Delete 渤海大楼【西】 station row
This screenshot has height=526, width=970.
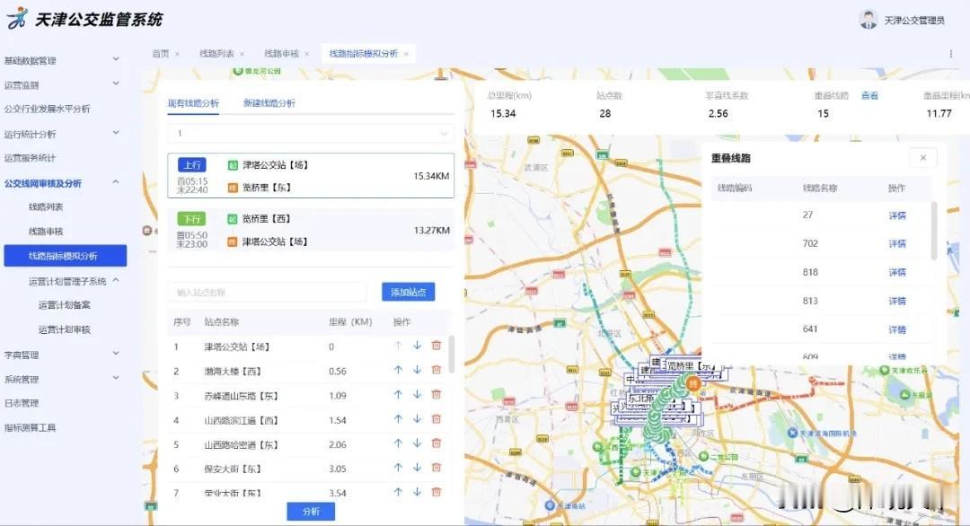[436, 370]
